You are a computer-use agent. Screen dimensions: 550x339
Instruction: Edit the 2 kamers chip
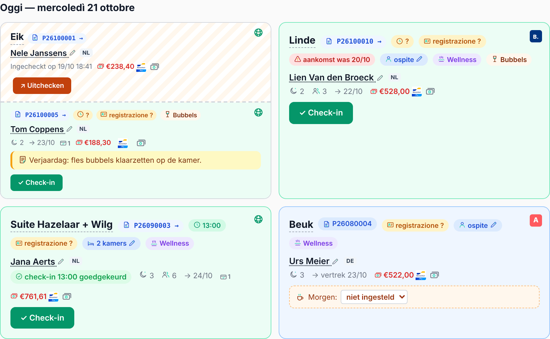pos(111,244)
